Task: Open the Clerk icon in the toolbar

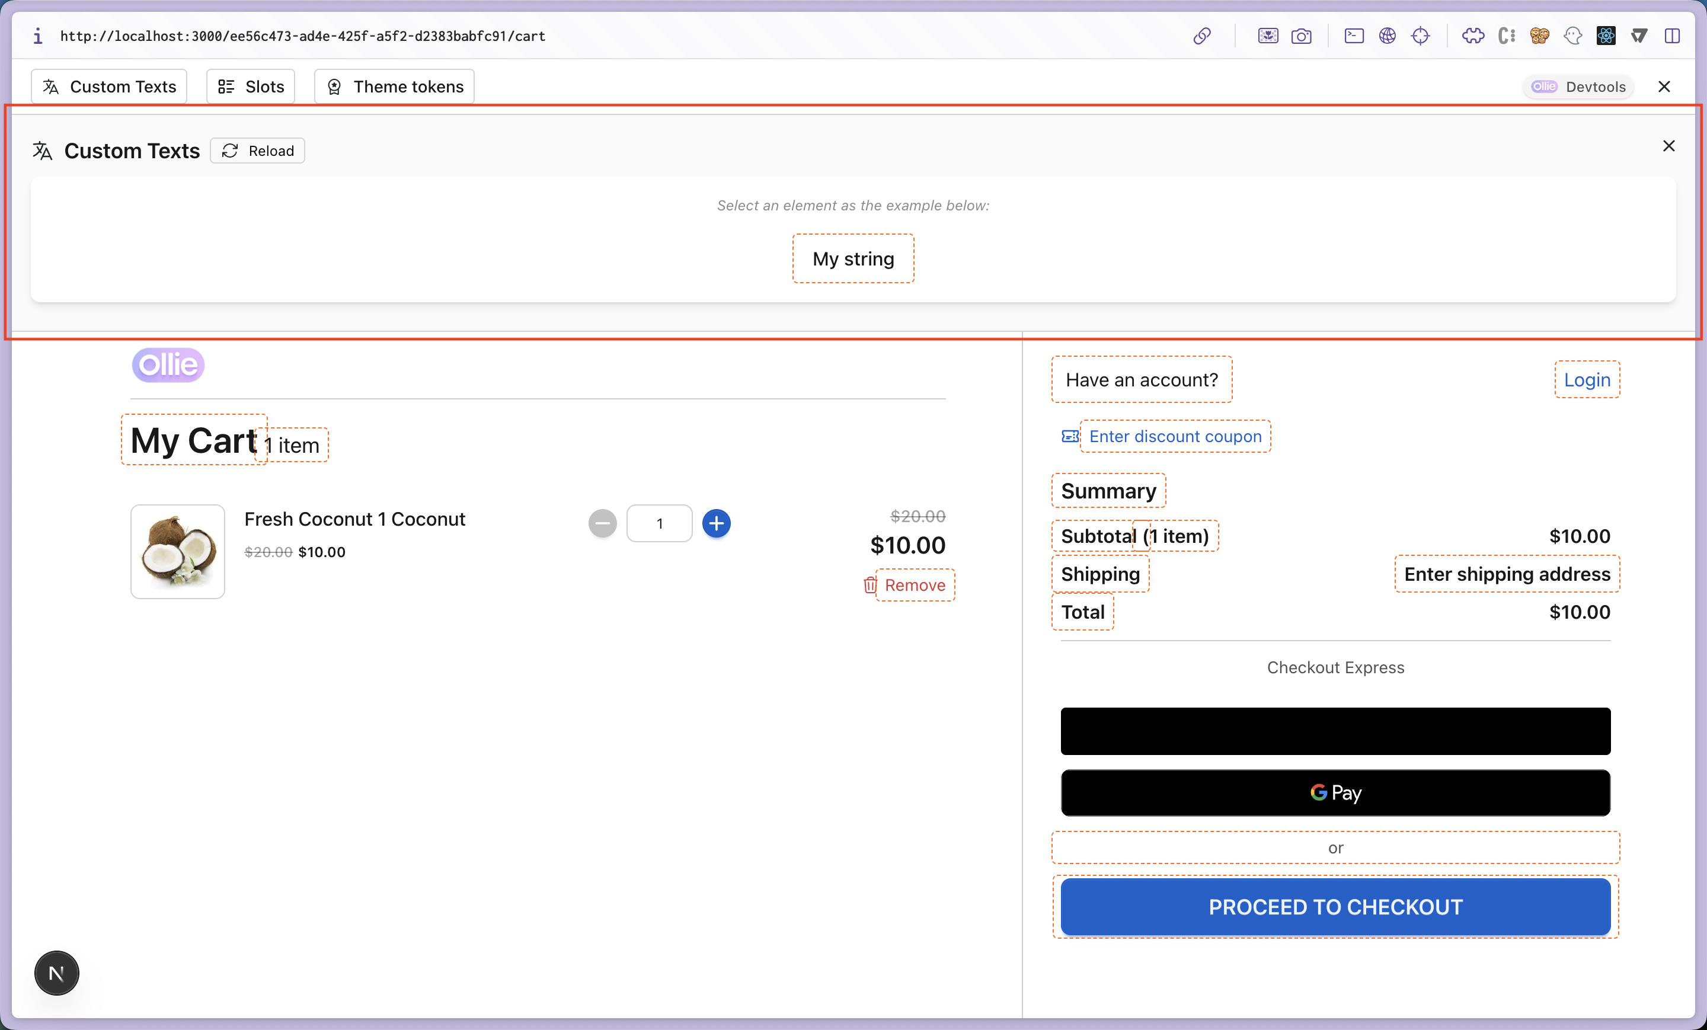Action: coord(1506,36)
